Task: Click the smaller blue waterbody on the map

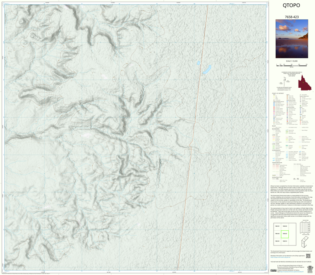Action: tap(199, 63)
